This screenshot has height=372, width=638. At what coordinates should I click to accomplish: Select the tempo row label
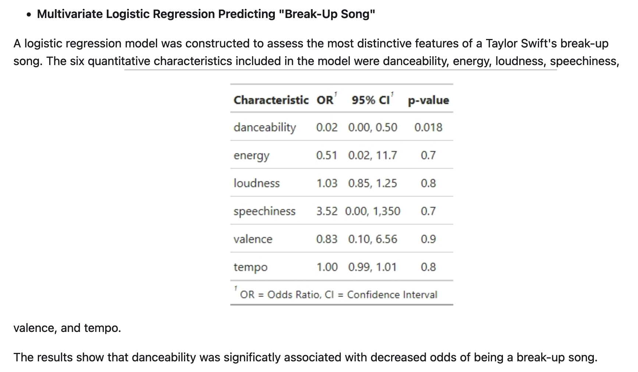pos(250,267)
